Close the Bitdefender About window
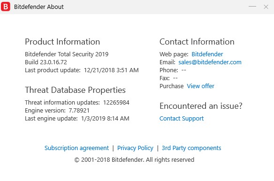Viewport: 274px width, 181px height. point(266,7)
